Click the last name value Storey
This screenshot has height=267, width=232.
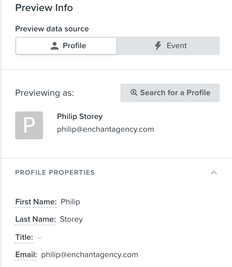(x=71, y=219)
